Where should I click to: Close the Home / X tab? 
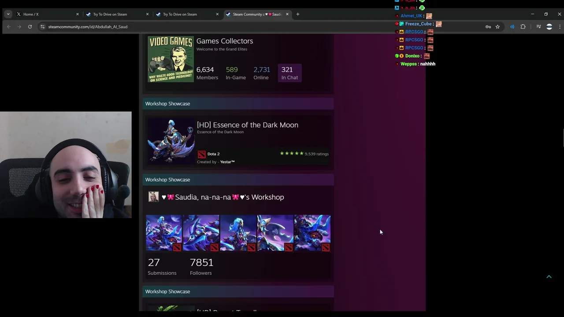(77, 14)
